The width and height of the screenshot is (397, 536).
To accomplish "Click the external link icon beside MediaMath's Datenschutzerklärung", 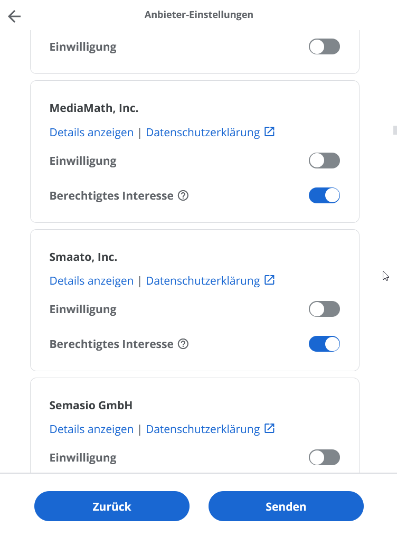I will point(270,132).
